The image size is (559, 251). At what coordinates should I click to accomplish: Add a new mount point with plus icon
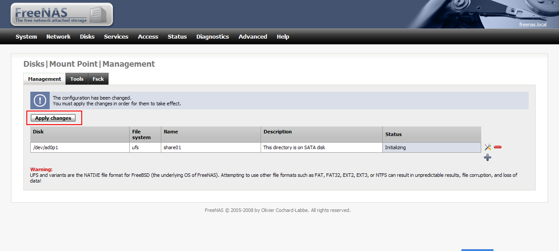click(x=487, y=158)
